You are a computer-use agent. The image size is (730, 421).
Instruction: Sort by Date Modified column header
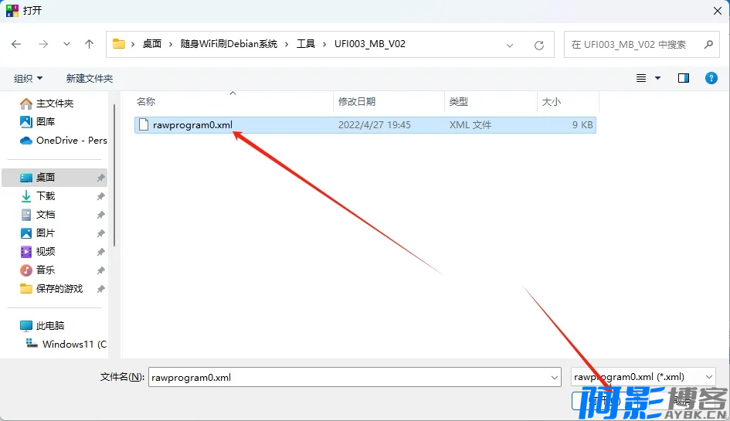357,102
